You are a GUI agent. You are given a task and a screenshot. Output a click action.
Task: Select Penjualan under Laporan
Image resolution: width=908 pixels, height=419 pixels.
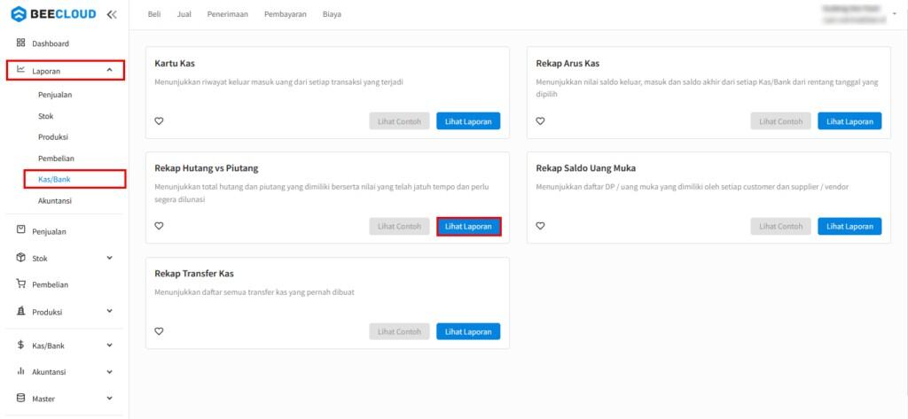[55, 95]
